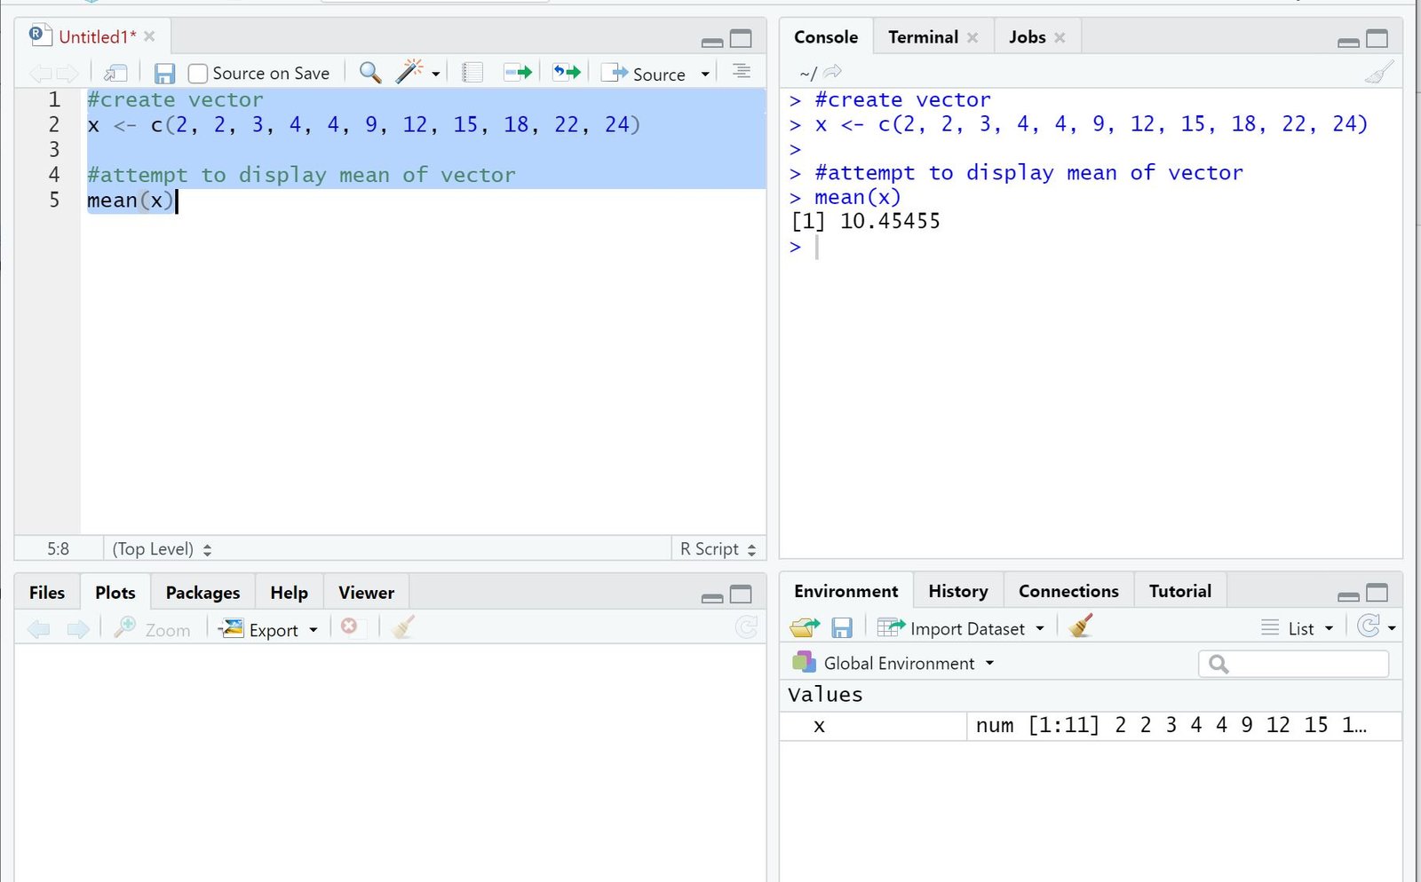Toggle Source on Save checkbox
Screen dimensions: 1421x882
[x=198, y=74]
